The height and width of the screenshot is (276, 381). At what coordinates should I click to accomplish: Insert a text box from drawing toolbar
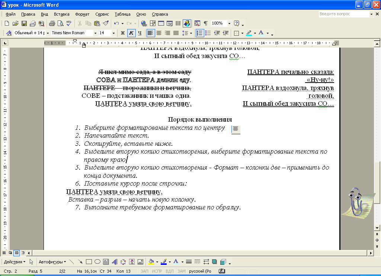click(106, 261)
